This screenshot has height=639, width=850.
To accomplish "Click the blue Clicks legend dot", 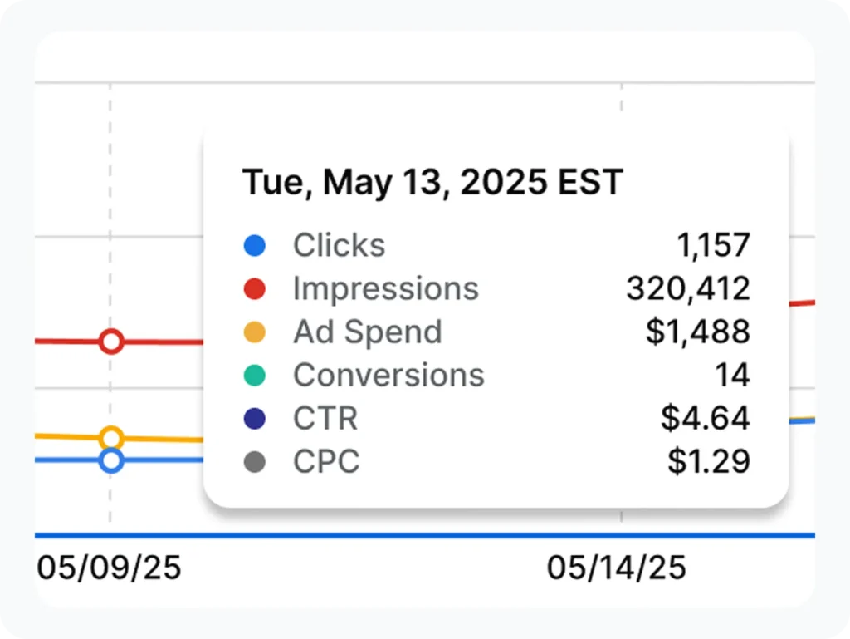I will coord(254,246).
